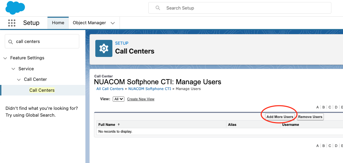Open the Object Manager dropdown chevron
The width and height of the screenshot is (343, 163).
tap(113, 23)
